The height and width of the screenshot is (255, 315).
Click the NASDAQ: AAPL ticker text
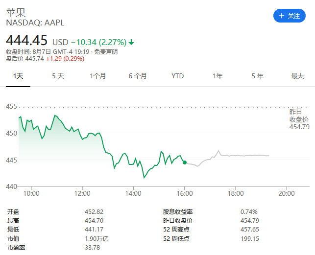pyautogui.click(x=35, y=23)
